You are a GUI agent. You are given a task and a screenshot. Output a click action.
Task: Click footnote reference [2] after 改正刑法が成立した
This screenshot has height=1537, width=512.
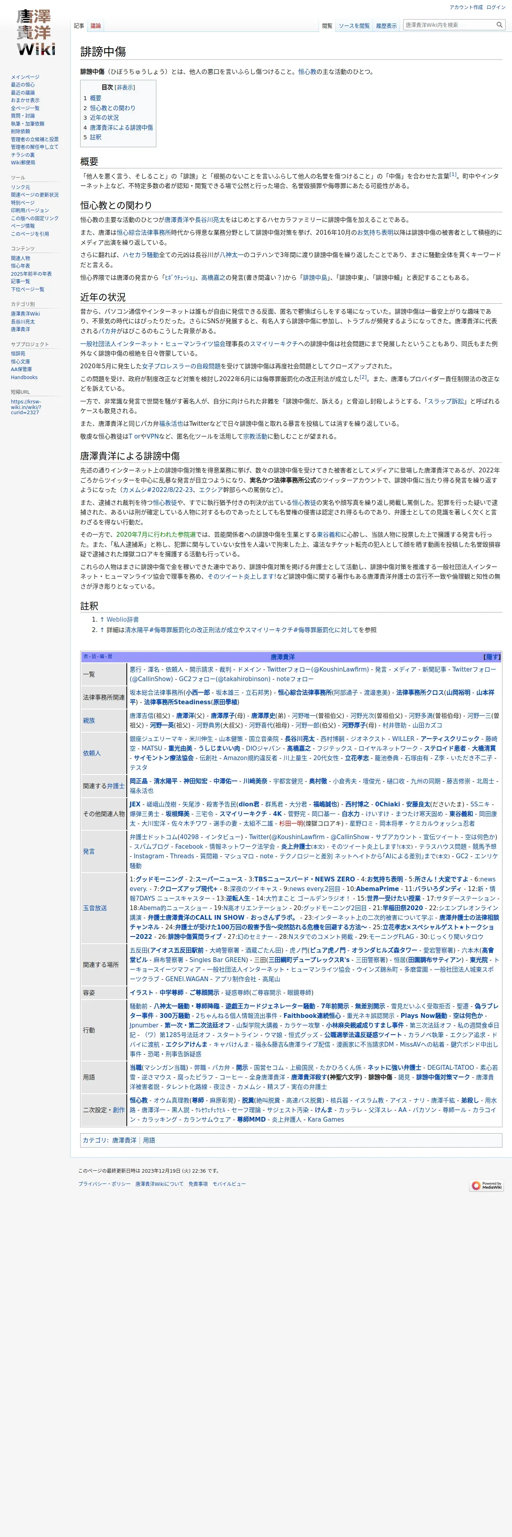click(363, 377)
